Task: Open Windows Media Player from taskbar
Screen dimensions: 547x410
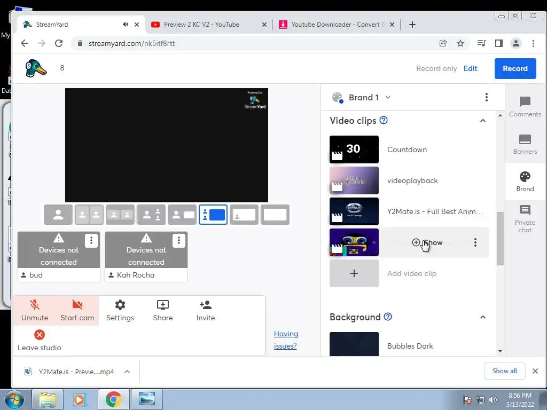Action: (x=80, y=399)
